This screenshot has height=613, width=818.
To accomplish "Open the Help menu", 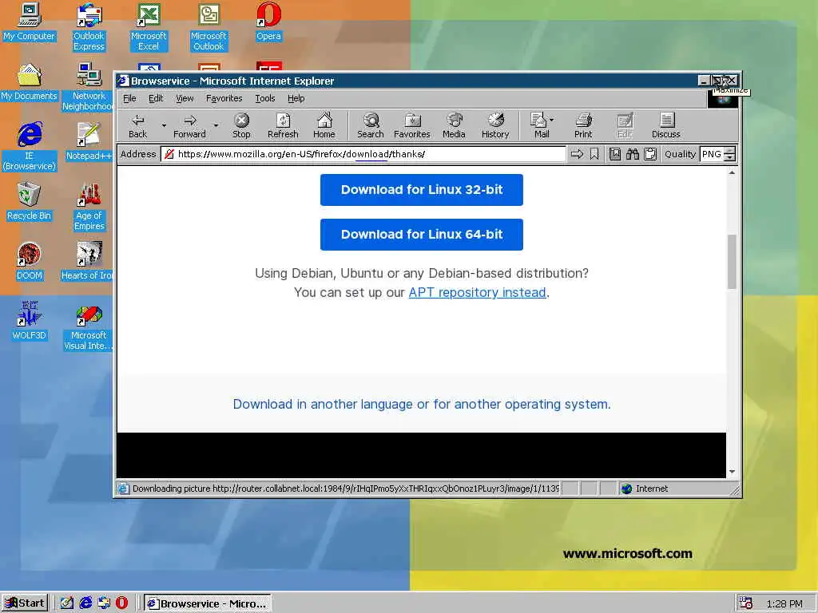I will click(x=296, y=98).
